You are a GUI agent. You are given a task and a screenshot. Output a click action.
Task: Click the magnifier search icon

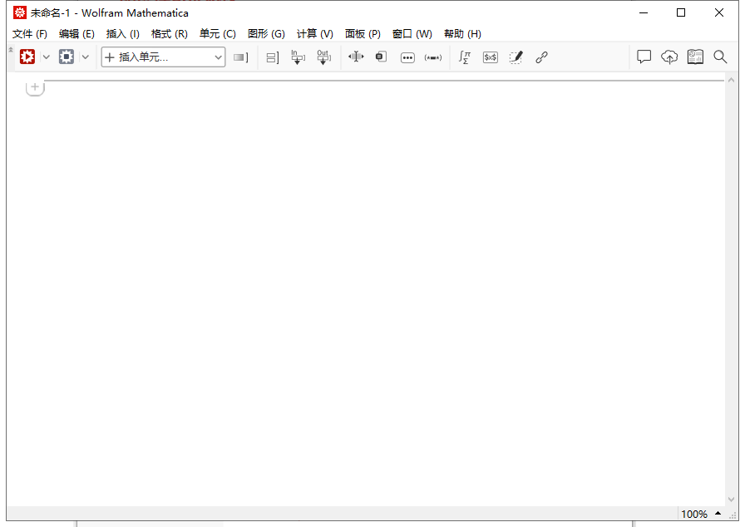tap(720, 57)
